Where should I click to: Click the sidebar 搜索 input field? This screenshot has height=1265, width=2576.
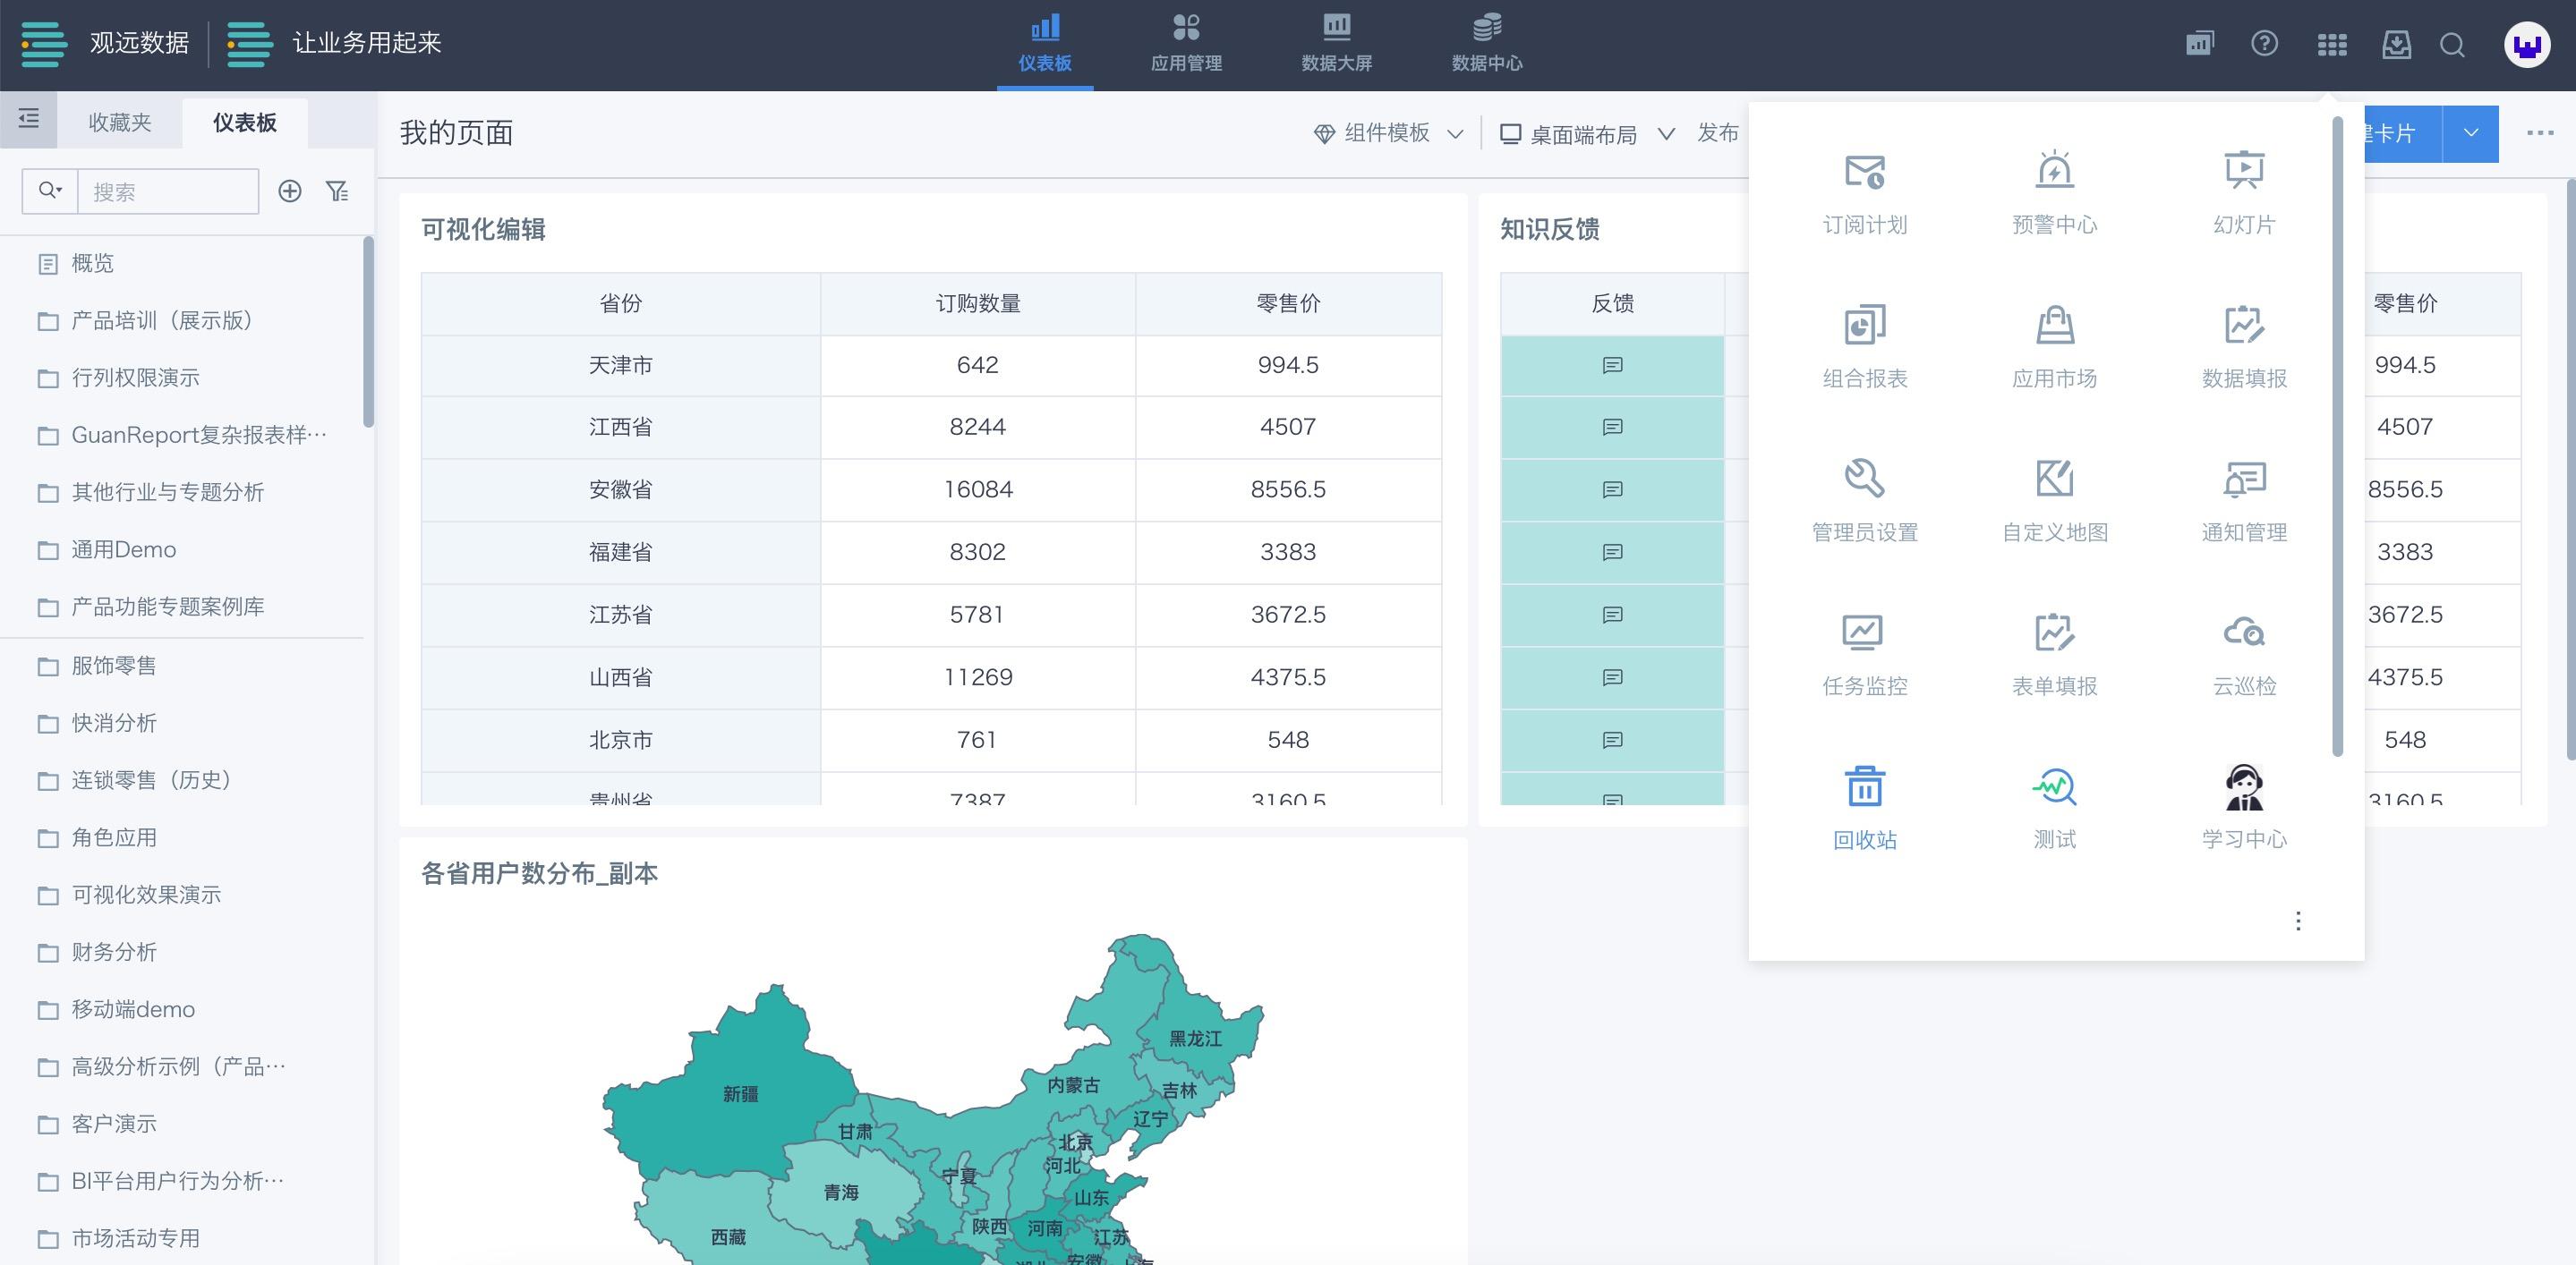tap(168, 191)
